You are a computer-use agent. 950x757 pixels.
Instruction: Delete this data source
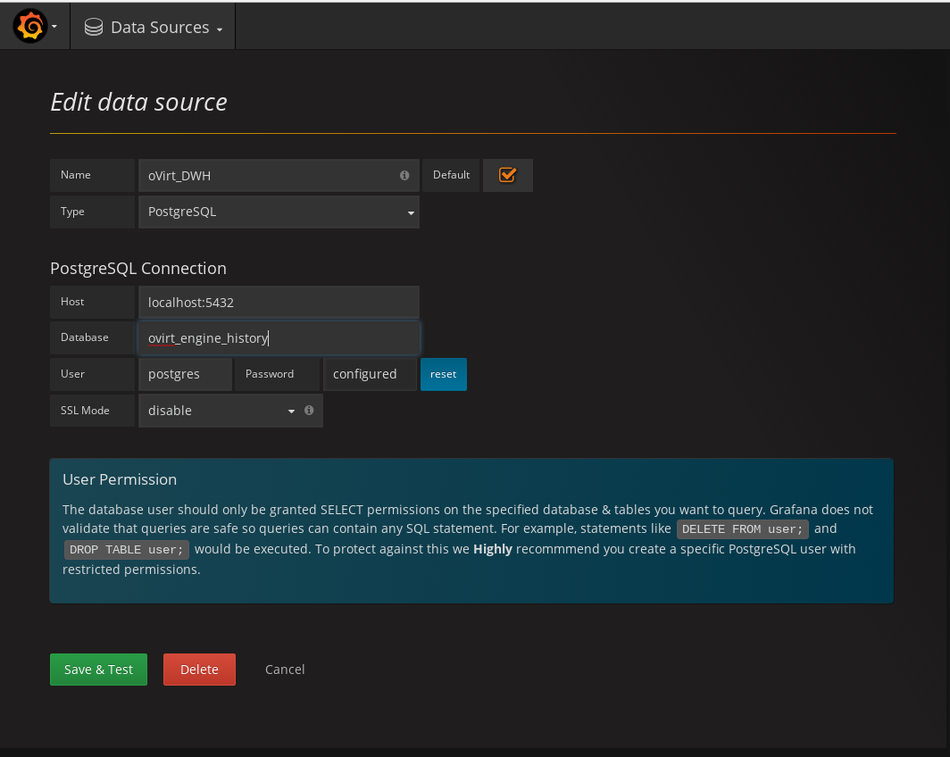pos(199,670)
